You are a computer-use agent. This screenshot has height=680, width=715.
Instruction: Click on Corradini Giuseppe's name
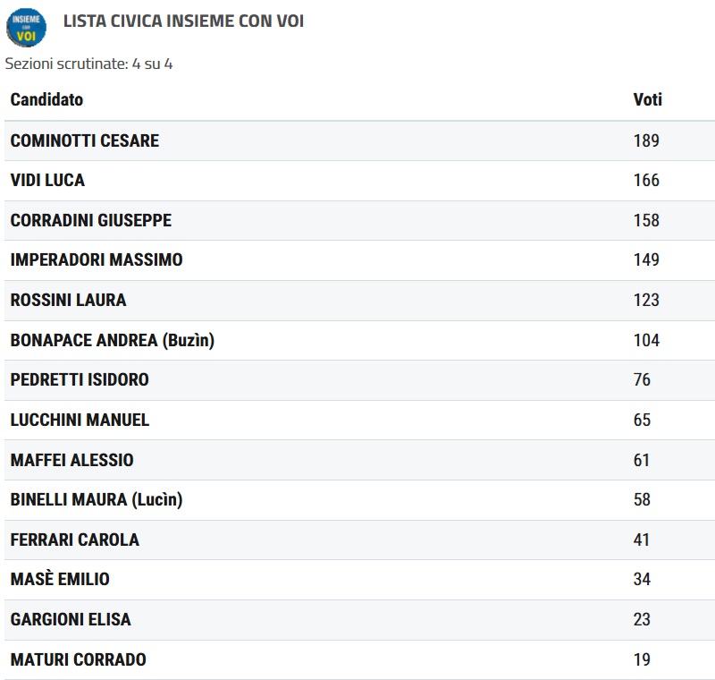pos(90,220)
